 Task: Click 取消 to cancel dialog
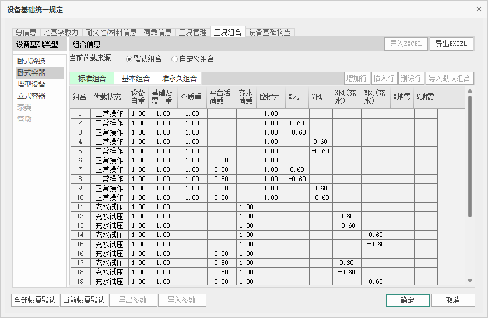click(x=452, y=300)
